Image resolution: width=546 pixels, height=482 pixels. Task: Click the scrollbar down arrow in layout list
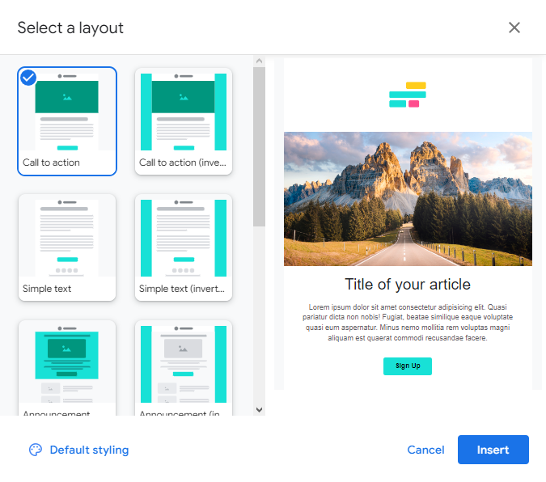[x=259, y=409]
